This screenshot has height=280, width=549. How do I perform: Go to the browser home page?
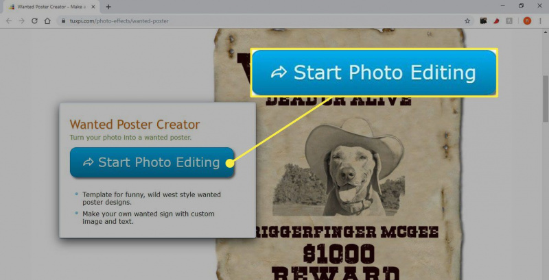tap(47, 21)
